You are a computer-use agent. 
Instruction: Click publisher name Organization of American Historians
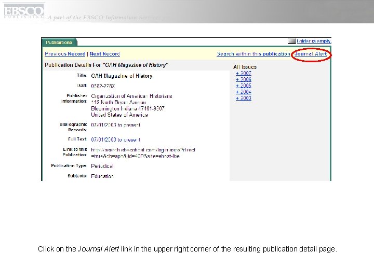pos(131,96)
